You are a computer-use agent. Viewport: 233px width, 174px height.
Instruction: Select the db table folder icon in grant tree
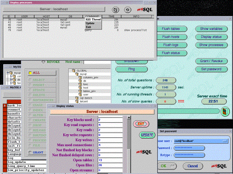pyautogui.click(x=80, y=81)
